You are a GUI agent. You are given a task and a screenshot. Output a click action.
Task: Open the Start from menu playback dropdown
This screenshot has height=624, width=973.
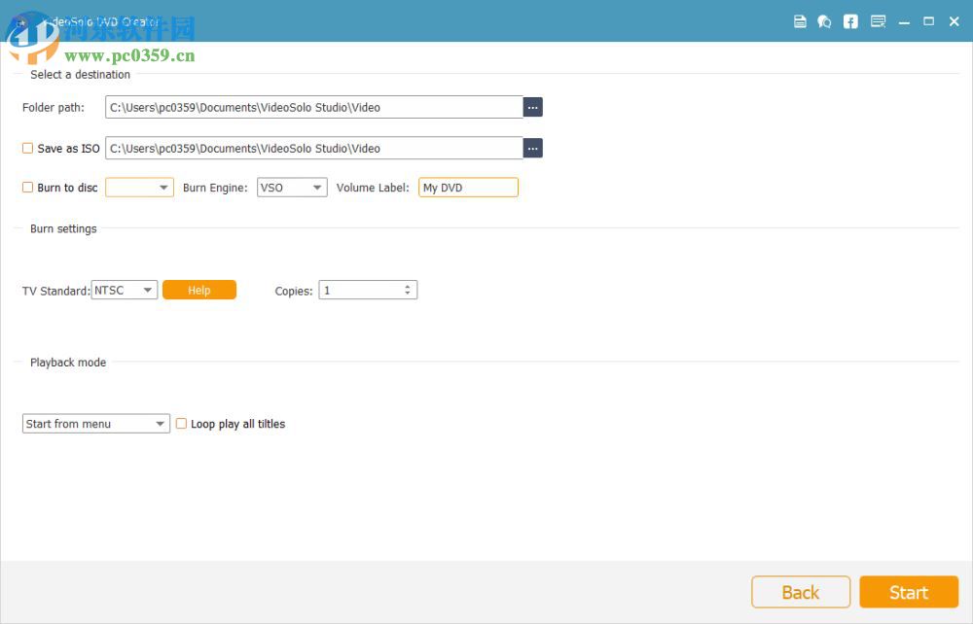(x=95, y=423)
